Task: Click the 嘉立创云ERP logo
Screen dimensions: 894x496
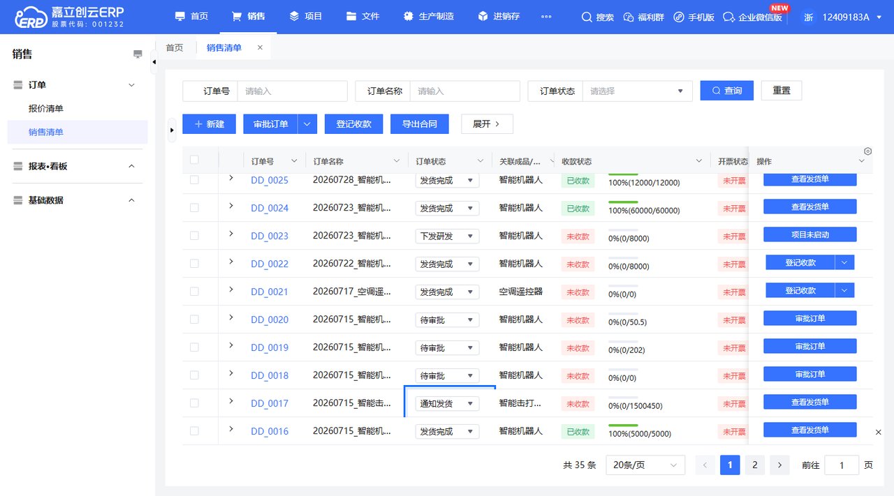Action: 69,17
